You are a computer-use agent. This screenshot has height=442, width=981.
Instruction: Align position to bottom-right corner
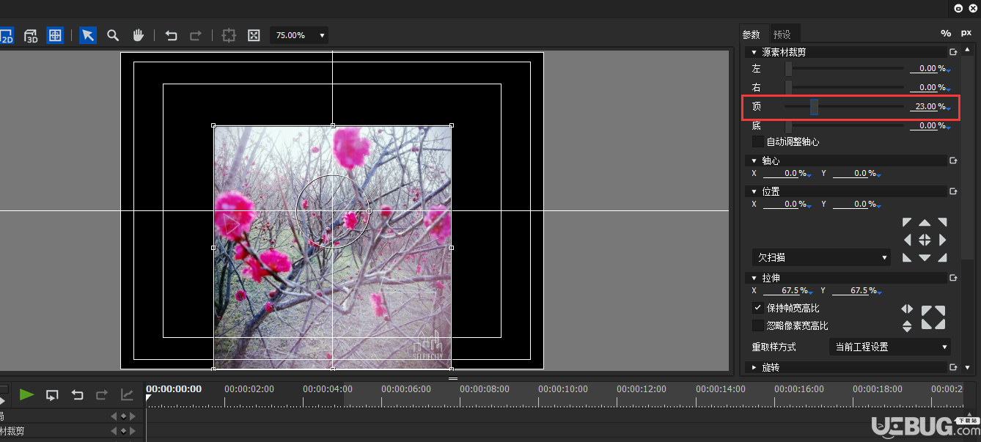(942, 257)
